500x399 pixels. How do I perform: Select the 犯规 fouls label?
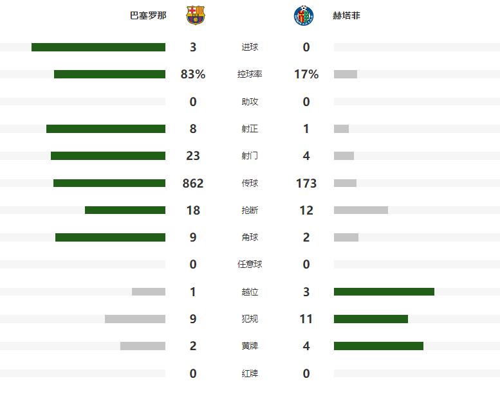[250, 319]
